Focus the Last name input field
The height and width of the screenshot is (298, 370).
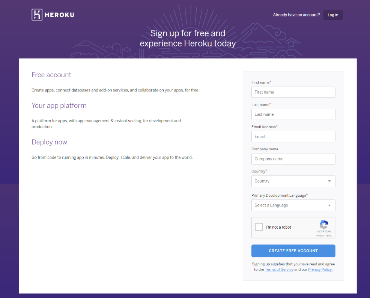[x=293, y=114]
